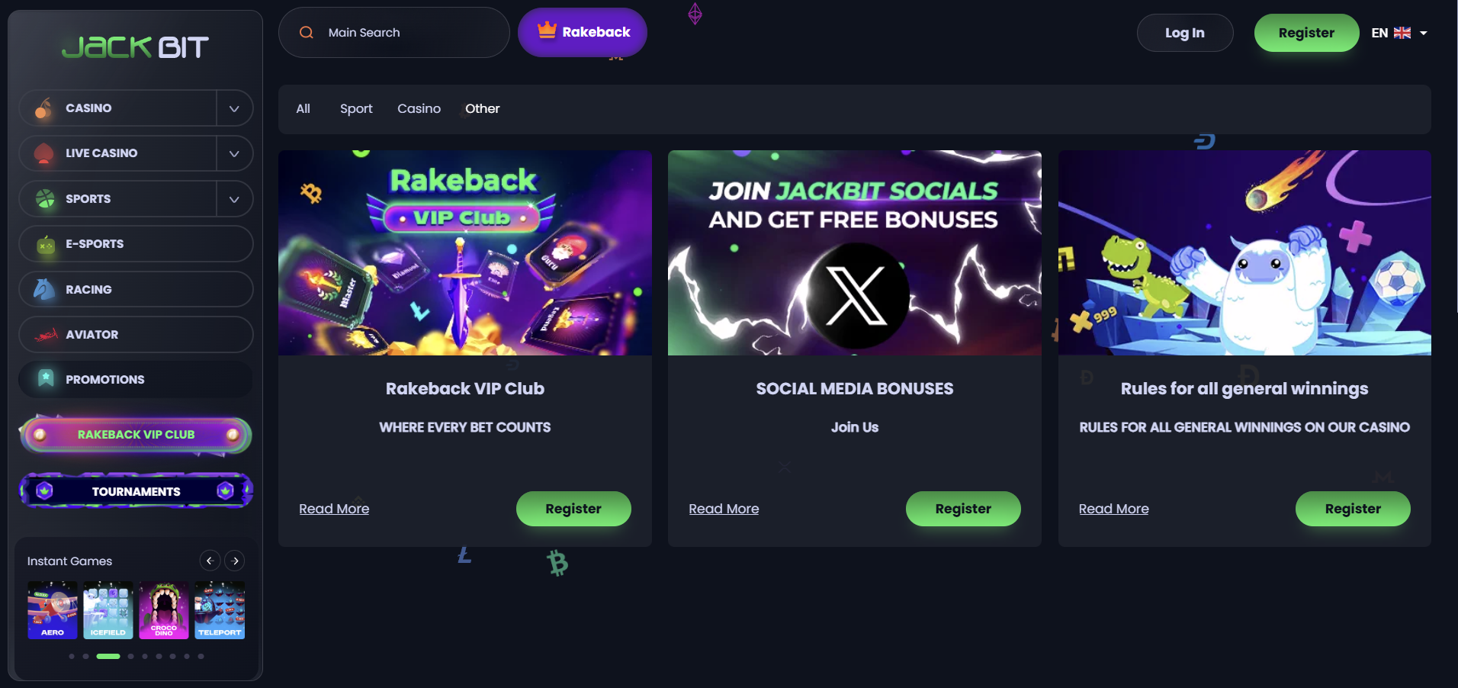Expand the Casino submenu chevron
This screenshot has width=1458, height=688.
234,108
